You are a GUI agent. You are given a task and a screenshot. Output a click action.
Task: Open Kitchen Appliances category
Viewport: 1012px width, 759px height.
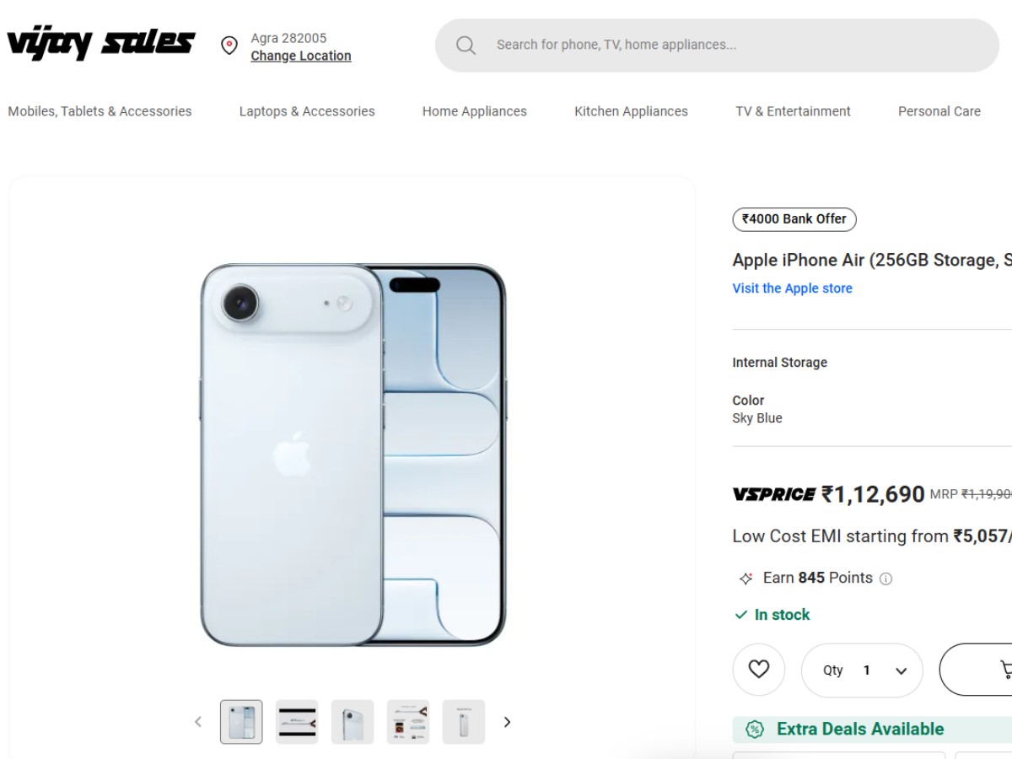tap(631, 111)
